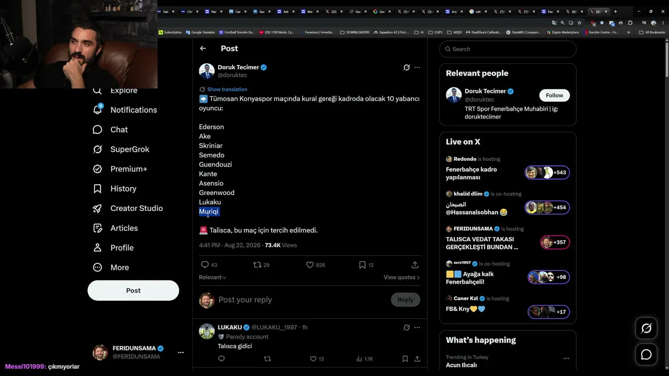Repost the LUKAKU reply
The height and width of the screenshot is (376, 669).
[x=267, y=359]
